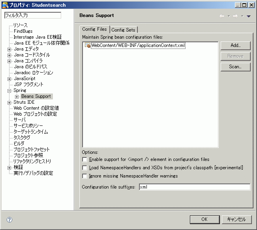Click the Remove button

[x=236, y=56]
